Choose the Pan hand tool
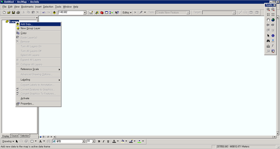 (268, 20)
